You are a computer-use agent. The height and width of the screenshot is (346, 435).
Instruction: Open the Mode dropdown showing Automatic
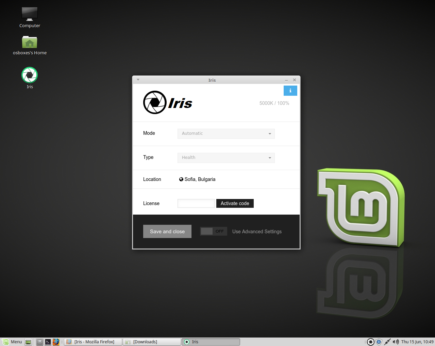[226, 133]
